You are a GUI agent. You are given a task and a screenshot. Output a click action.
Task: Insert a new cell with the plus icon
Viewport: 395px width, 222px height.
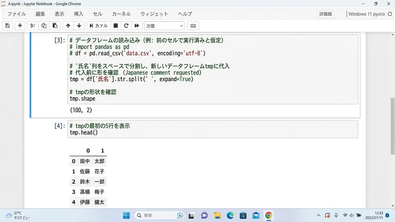coord(20,26)
